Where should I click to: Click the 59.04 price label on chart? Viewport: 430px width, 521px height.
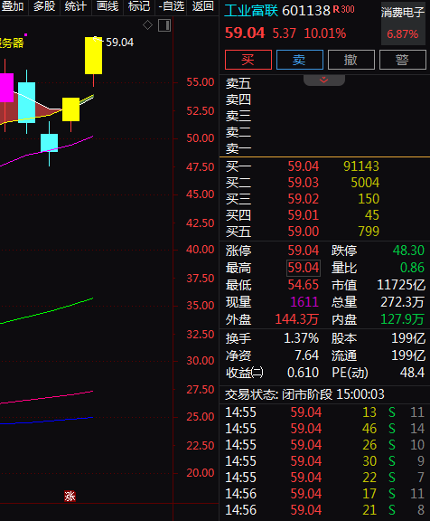[120, 43]
